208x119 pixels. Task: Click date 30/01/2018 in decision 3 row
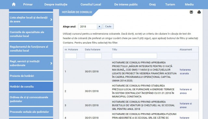92,105
